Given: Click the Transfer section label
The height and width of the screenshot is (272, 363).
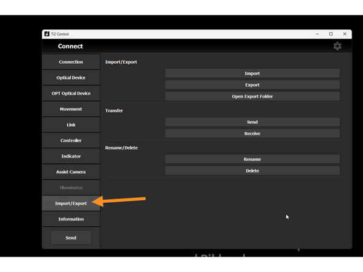Looking at the screenshot, I should click(x=114, y=110).
